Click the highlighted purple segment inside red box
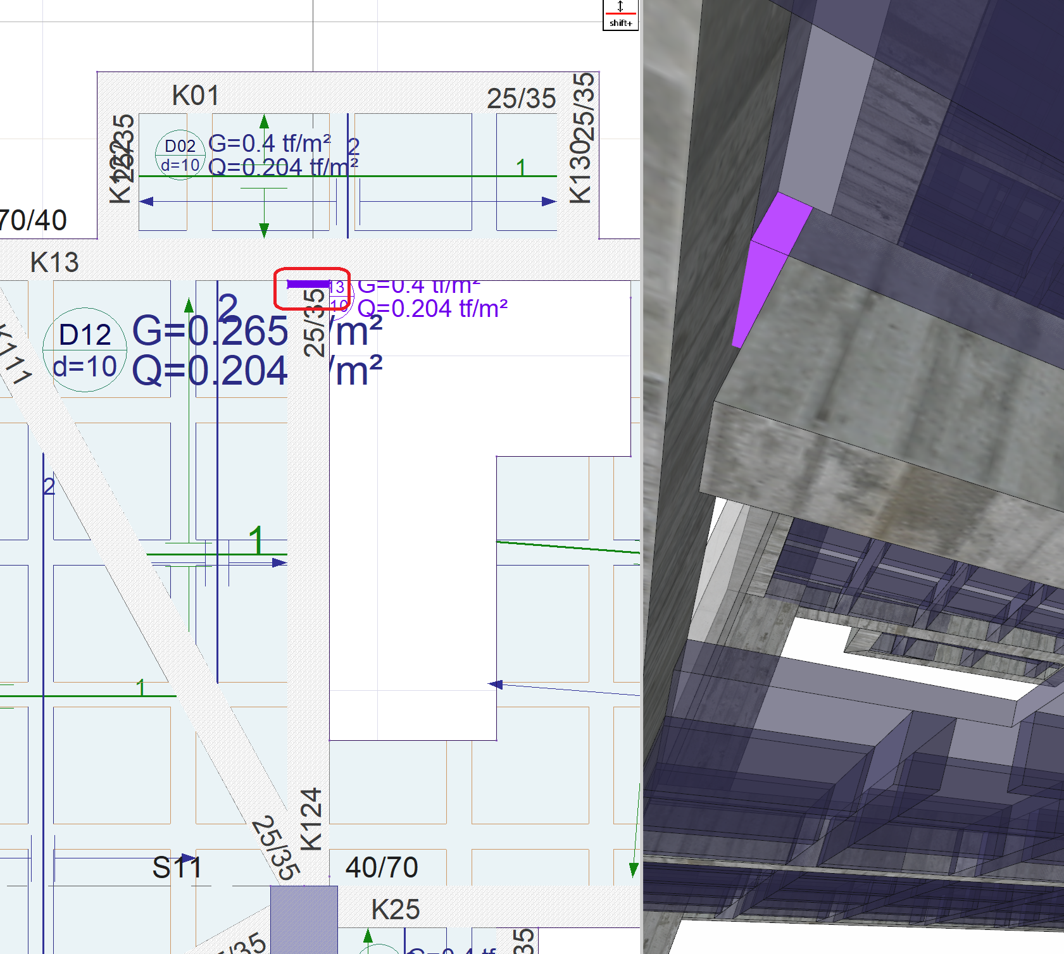1064x954 pixels. (308, 285)
